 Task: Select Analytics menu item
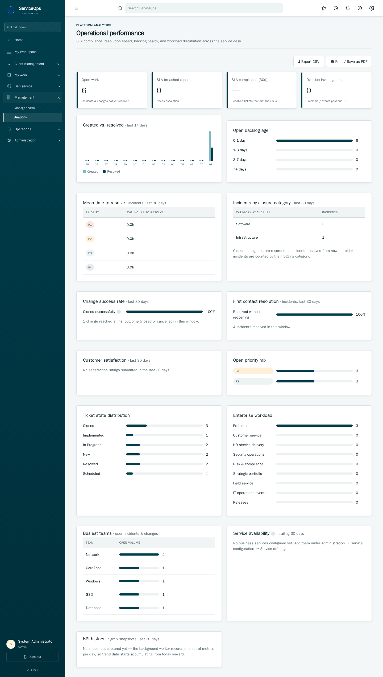point(32,117)
